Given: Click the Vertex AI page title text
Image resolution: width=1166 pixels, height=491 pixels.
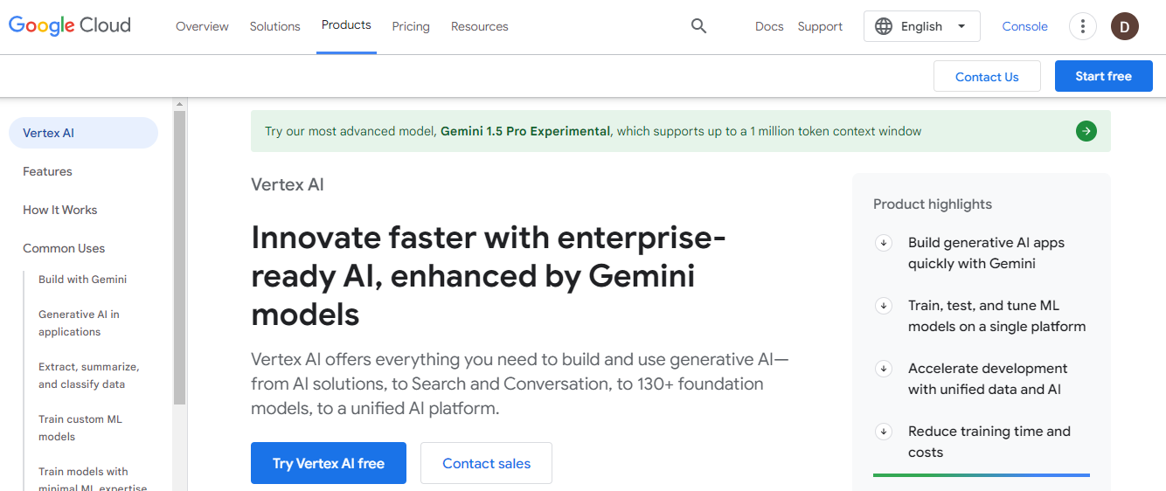Looking at the screenshot, I should 288,184.
